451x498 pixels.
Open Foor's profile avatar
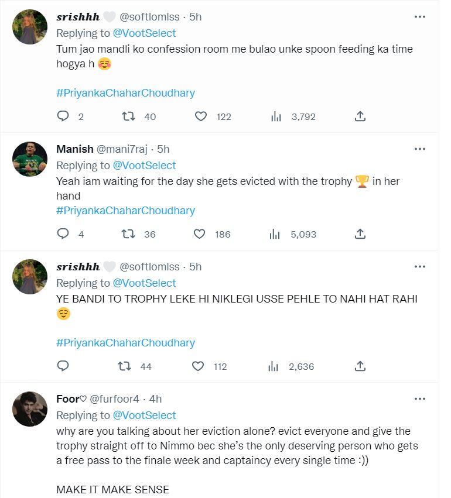pyautogui.click(x=30, y=408)
